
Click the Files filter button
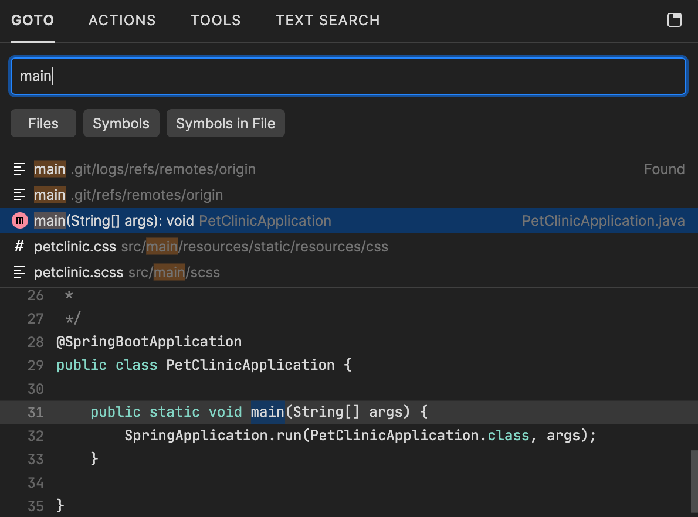tap(43, 123)
